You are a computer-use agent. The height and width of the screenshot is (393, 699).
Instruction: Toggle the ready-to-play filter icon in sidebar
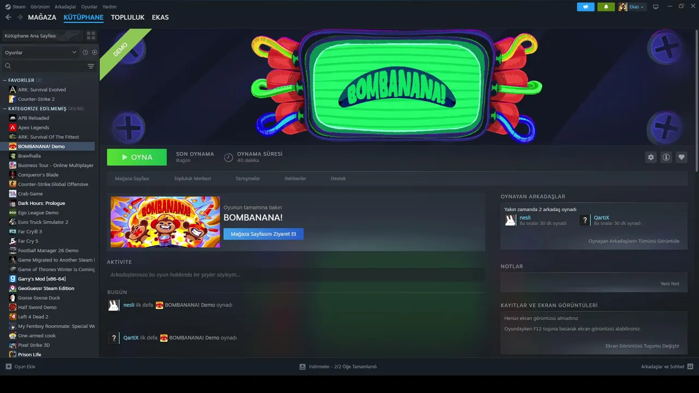(94, 52)
